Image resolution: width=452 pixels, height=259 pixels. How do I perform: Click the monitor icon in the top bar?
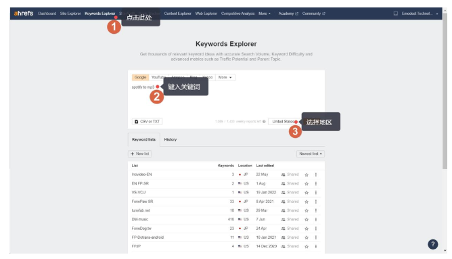(x=396, y=14)
